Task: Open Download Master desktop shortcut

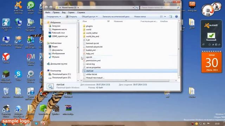Action: click(x=18, y=42)
